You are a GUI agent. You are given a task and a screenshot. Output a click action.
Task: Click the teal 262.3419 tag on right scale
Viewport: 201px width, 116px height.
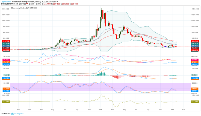pyautogui.click(x=195, y=44)
